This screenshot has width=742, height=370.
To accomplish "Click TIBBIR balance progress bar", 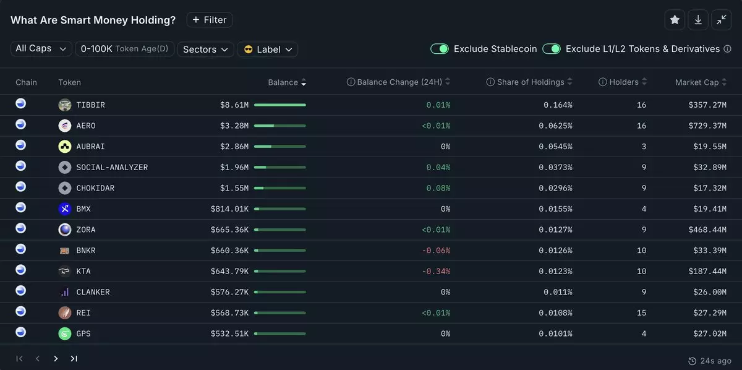I will coord(279,105).
